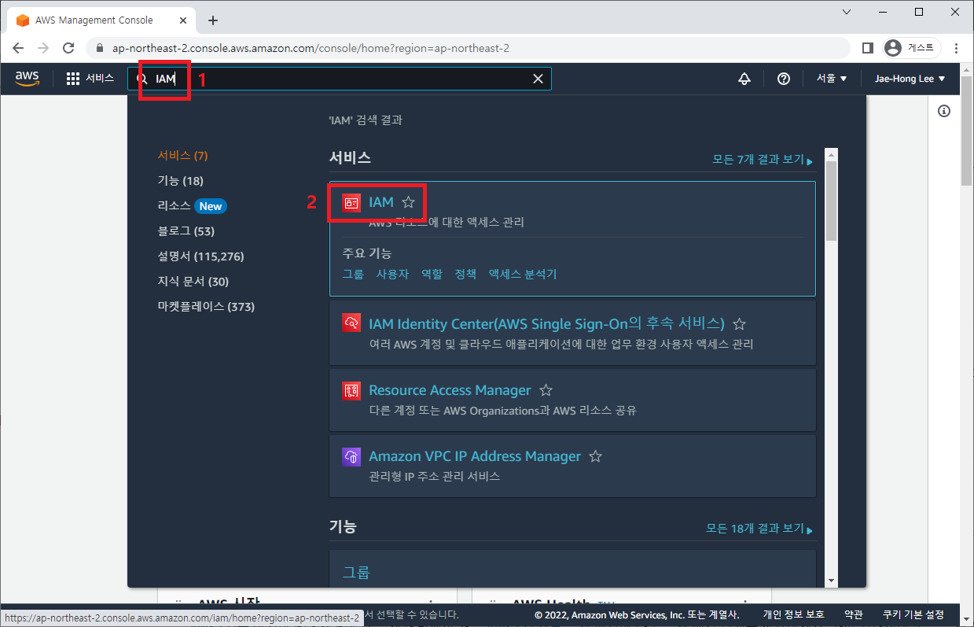Clear the IAM search text
Viewport: 974px width, 627px height.
click(538, 79)
